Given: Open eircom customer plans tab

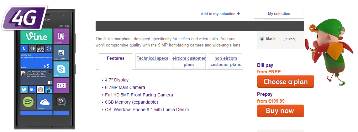Looking at the screenshot, I should click(x=189, y=61).
